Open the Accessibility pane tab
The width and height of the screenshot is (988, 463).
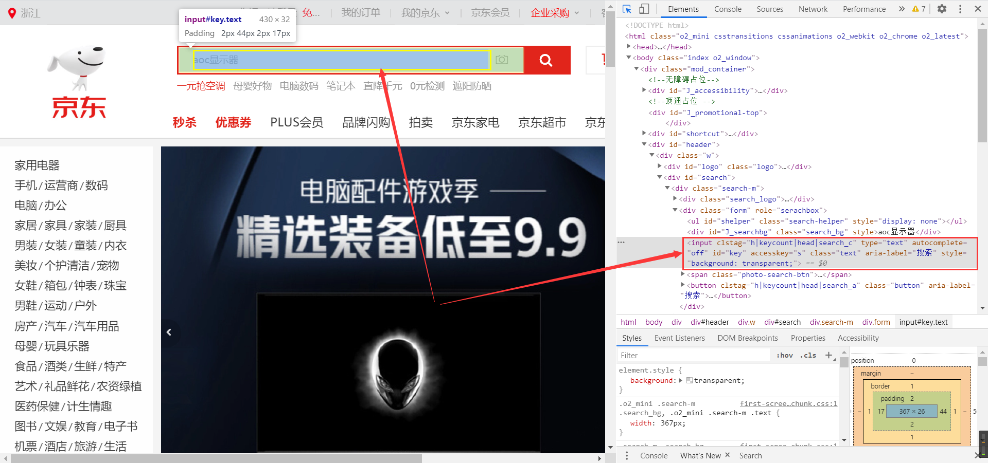tap(858, 338)
